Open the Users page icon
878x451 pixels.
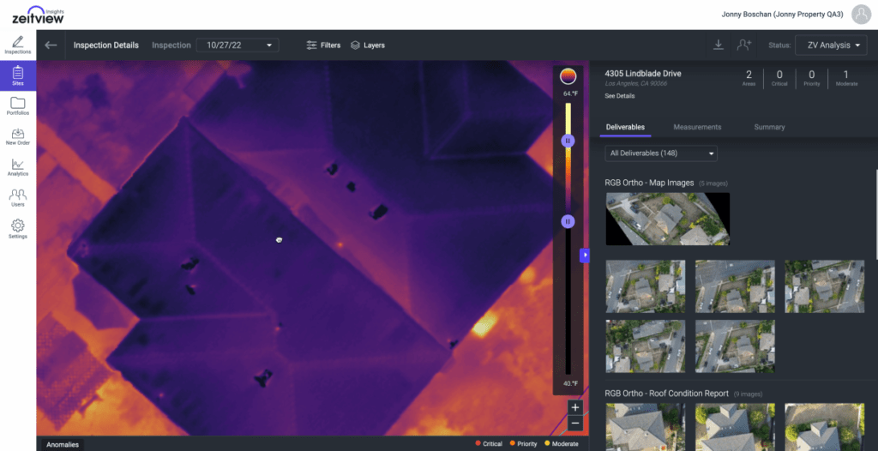[18, 198]
